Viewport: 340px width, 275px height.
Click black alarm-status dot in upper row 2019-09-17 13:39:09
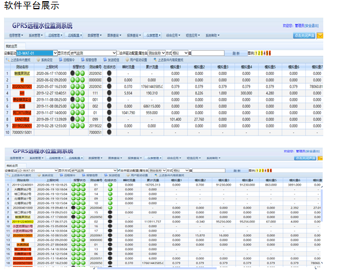pos(73,119)
